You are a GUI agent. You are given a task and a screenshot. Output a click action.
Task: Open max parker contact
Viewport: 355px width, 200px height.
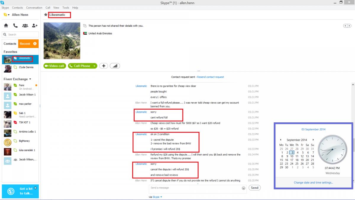[x=20, y=105]
